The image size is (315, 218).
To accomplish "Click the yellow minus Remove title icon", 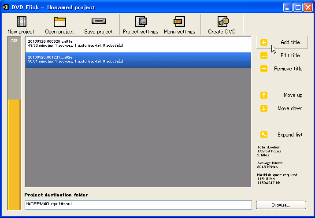I will click(264, 69).
